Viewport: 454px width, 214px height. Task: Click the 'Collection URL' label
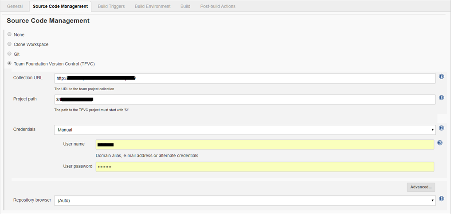click(28, 78)
